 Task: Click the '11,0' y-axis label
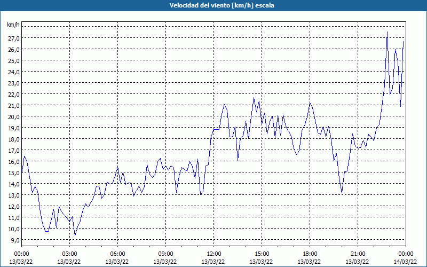tap(14, 218)
